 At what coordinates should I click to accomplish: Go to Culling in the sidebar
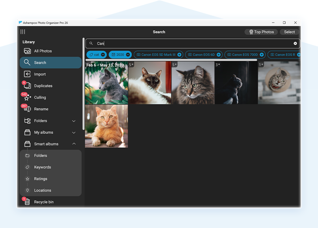click(51, 97)
